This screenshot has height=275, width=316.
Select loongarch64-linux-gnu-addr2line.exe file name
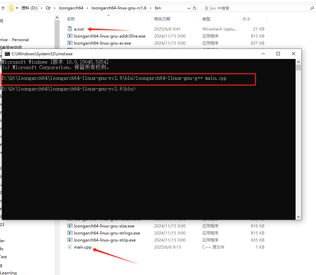pyautogui.click(x=110, y=36)
